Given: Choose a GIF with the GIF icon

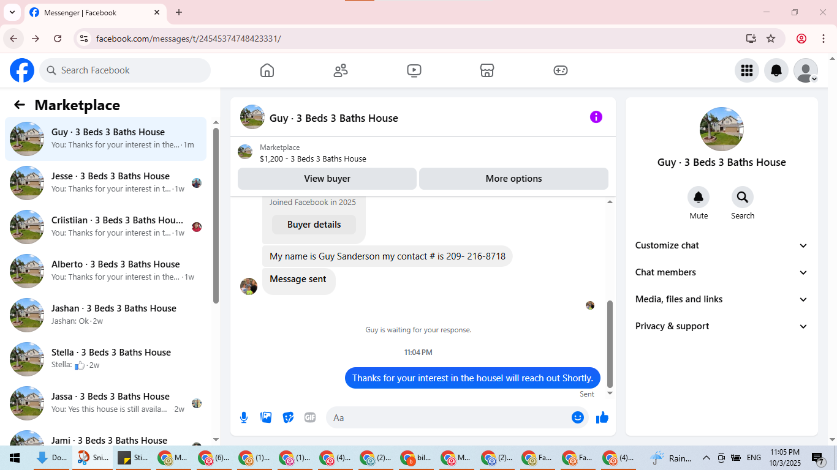Looking at the screenshot, I should pos(310,417).
